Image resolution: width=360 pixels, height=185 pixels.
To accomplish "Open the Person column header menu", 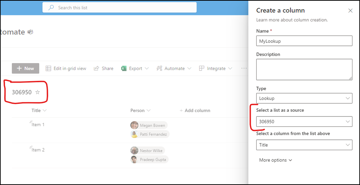I will click(141, 110).
